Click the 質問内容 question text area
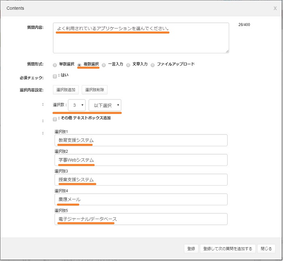The image size is (283, 261). tap(141, 38)
